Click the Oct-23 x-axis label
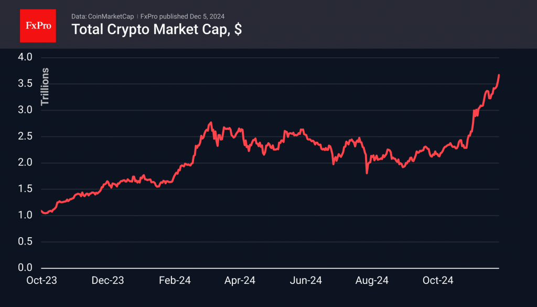 click(41, 281)
